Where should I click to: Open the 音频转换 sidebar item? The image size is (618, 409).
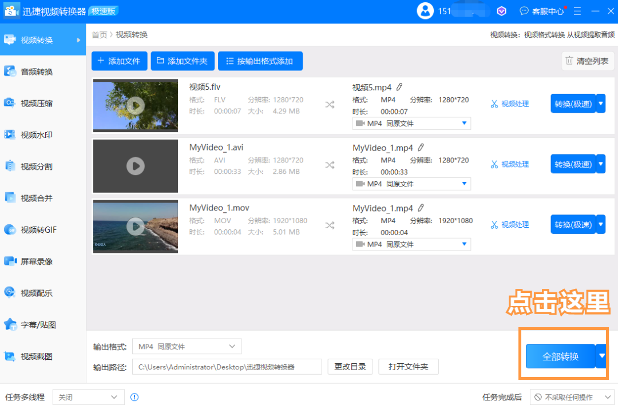click(x=42, y=72)
